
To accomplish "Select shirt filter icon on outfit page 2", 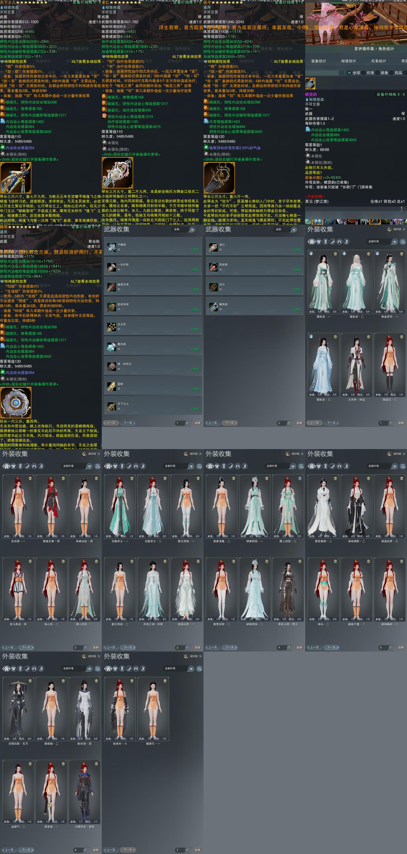I will pyautogui.click(x=14, y=466).
